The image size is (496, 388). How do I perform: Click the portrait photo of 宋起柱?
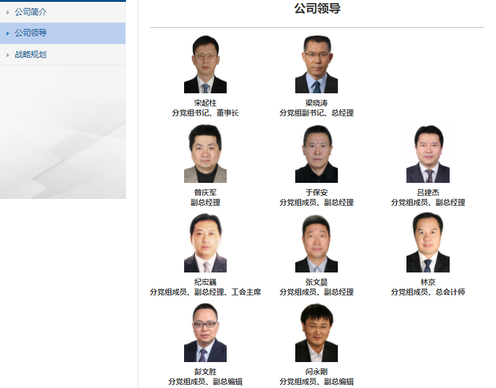coord(205,64)
